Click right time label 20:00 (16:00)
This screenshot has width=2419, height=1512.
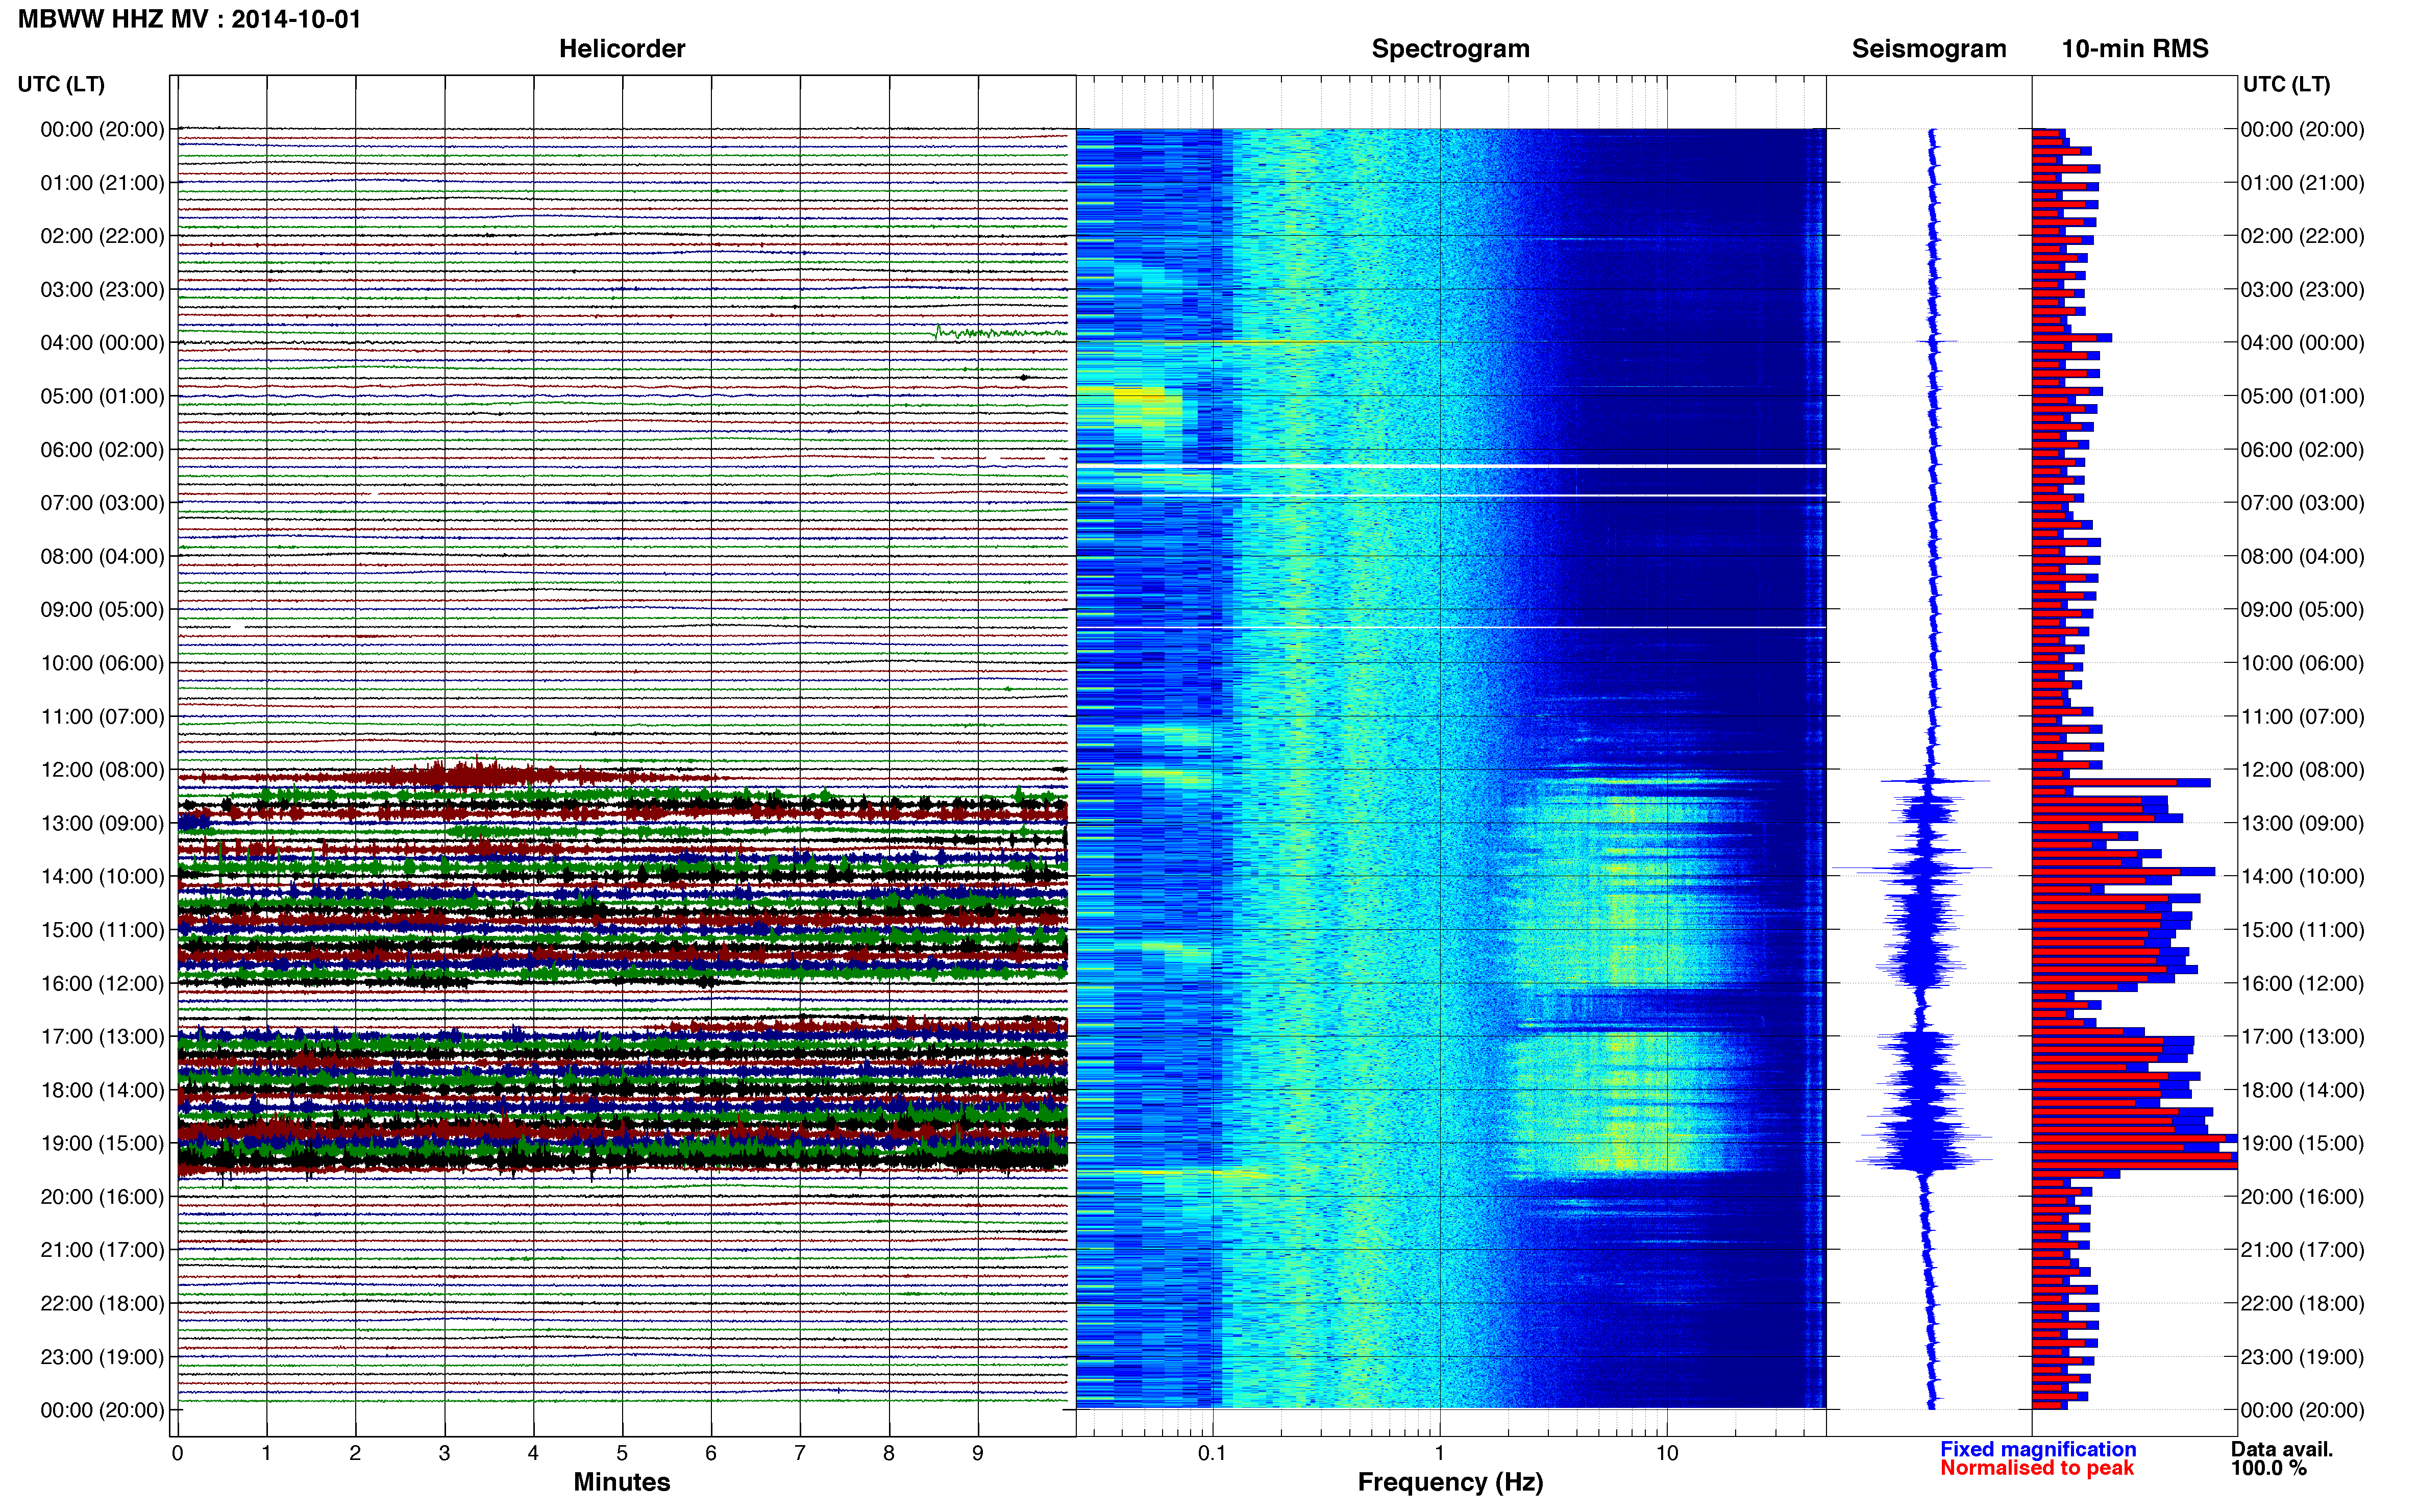pos(2302,1197)
